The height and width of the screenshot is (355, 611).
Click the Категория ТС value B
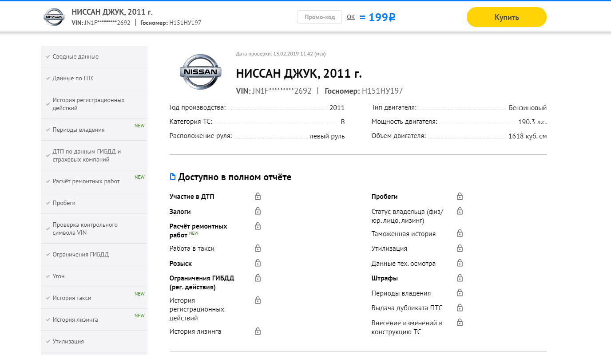[x=343, y=122]
